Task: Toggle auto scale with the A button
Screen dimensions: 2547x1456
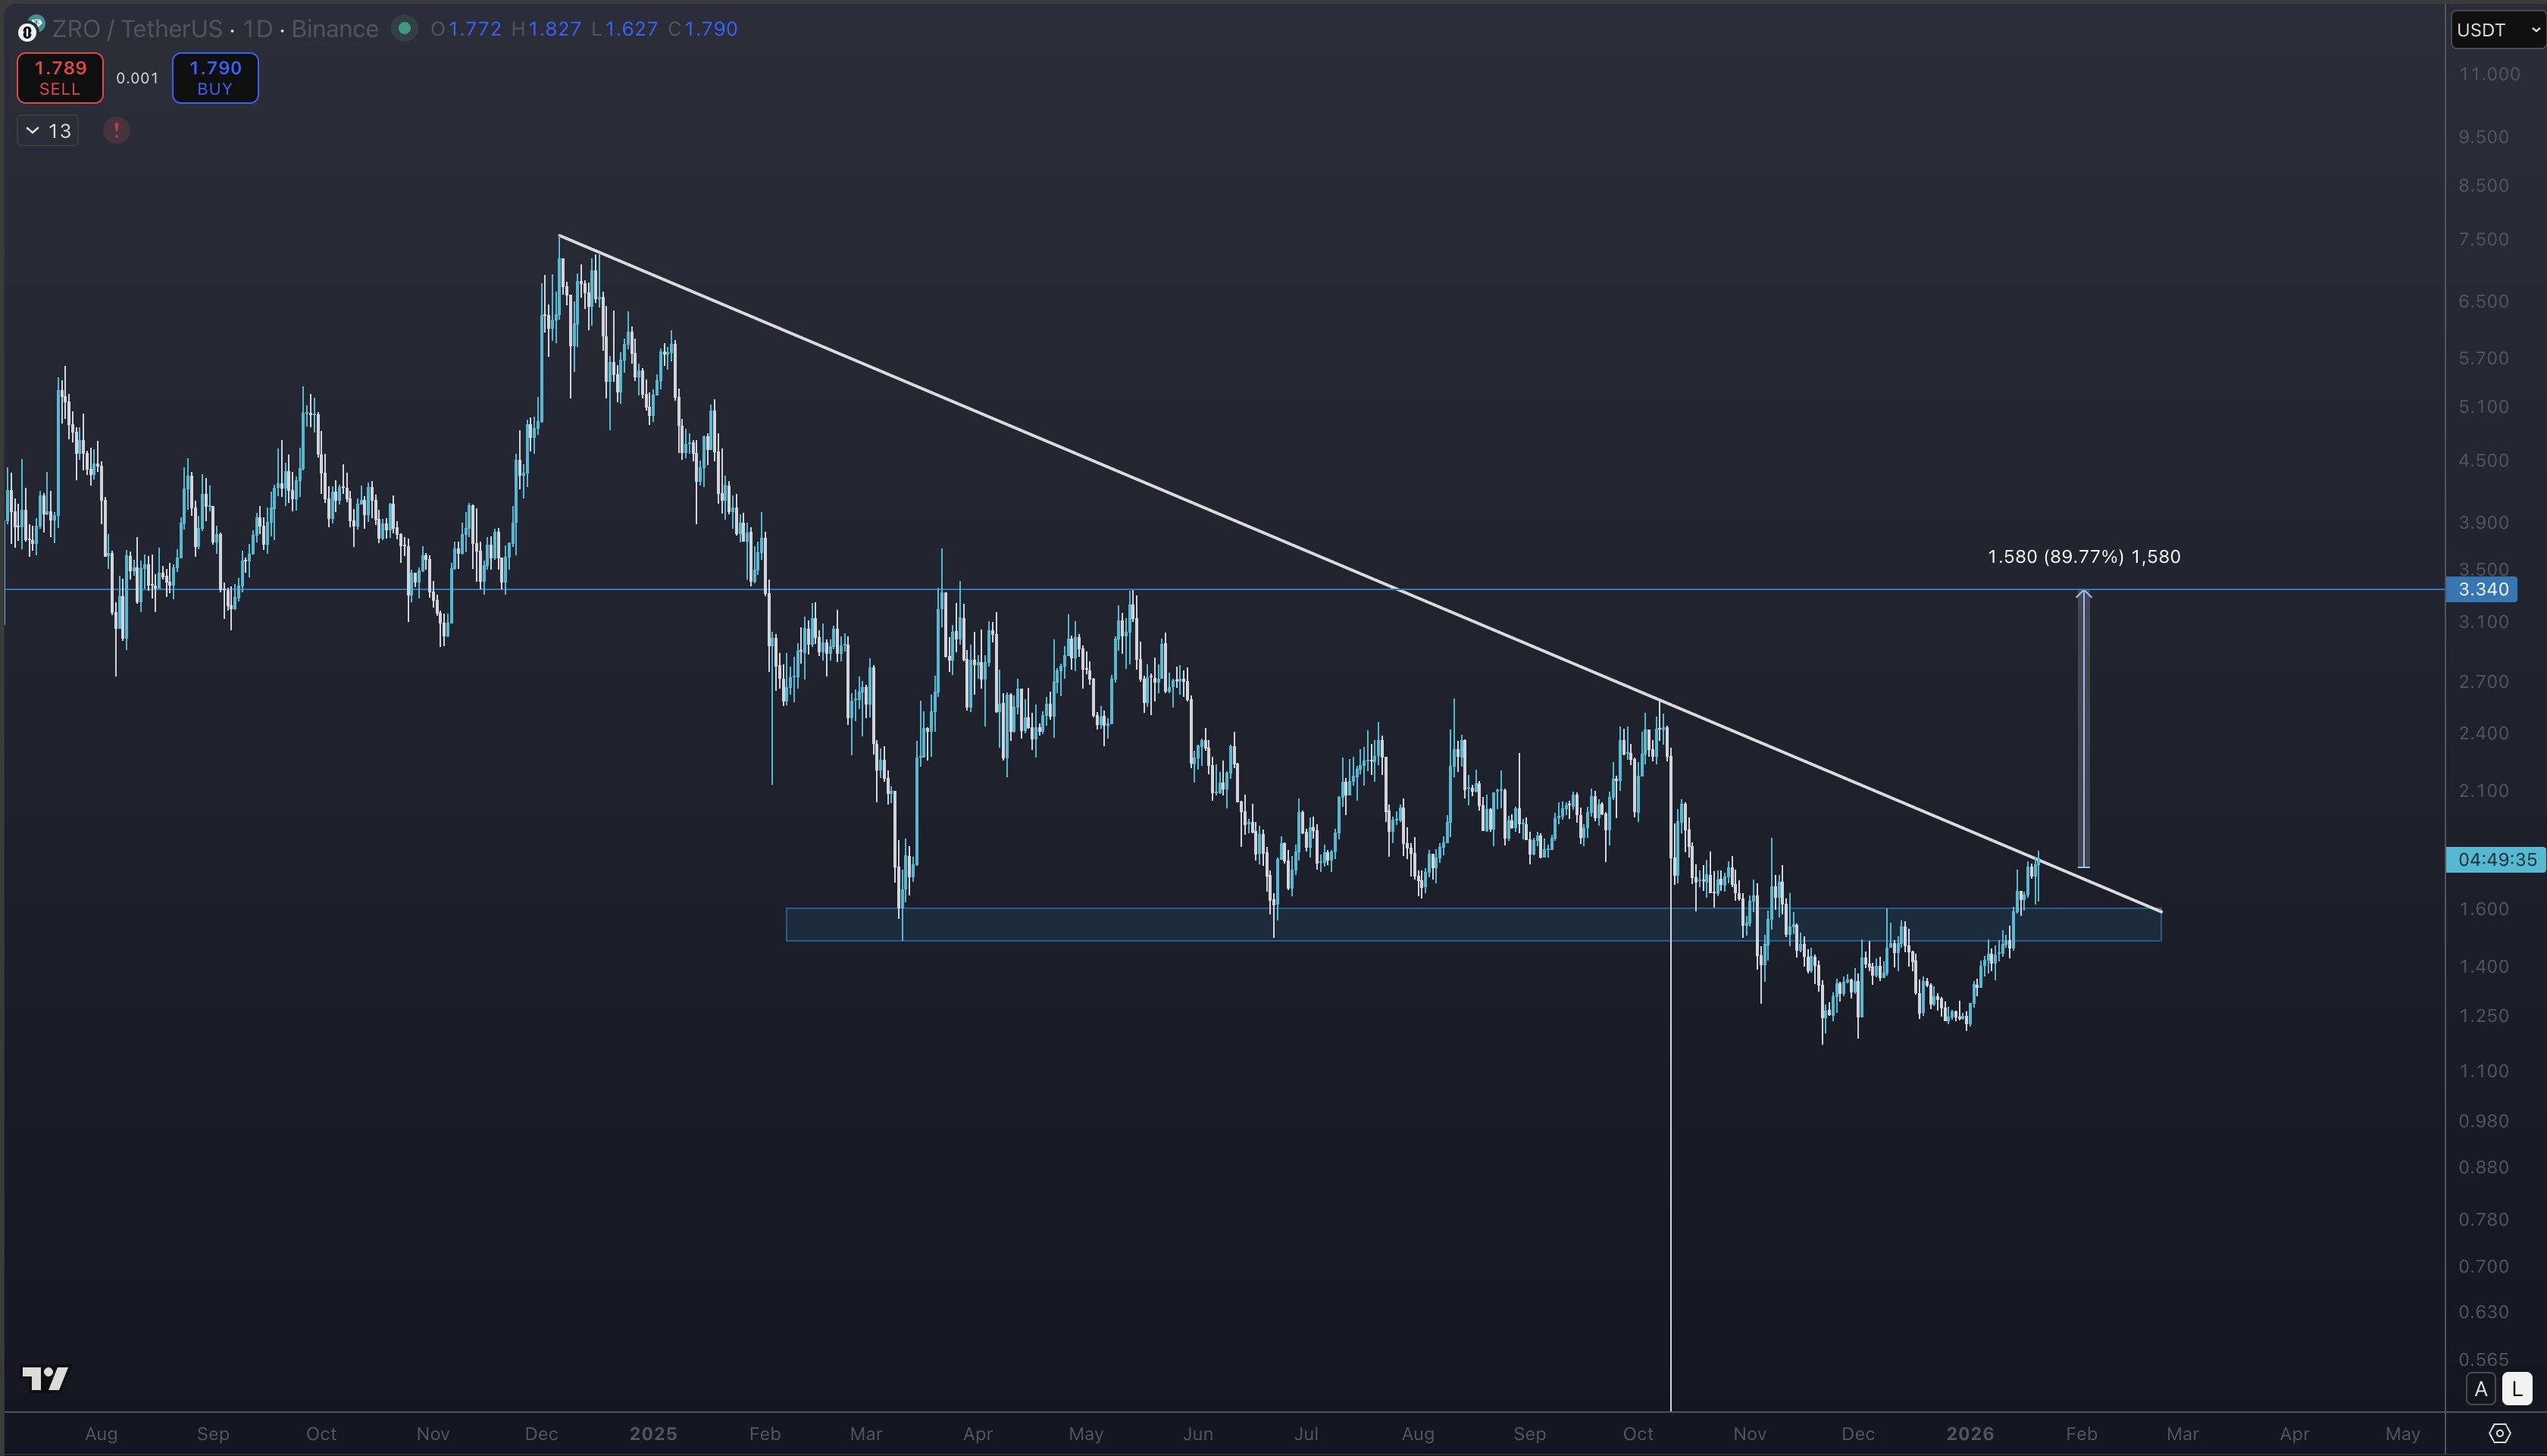Action: (2482, 1388)
